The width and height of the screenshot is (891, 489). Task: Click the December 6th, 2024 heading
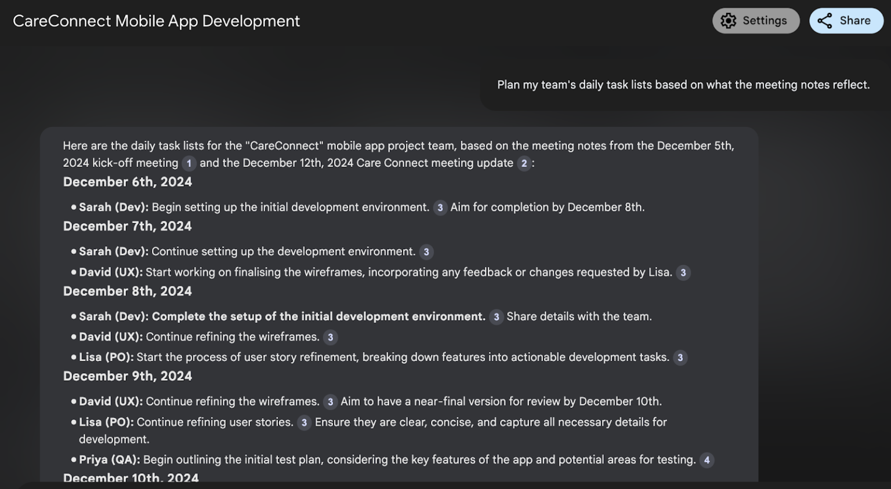pos(128,182)
